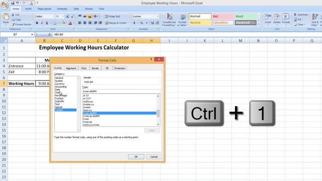Increase font size with Grow Font
Screen dimensions: 322x181
[67, 17]
